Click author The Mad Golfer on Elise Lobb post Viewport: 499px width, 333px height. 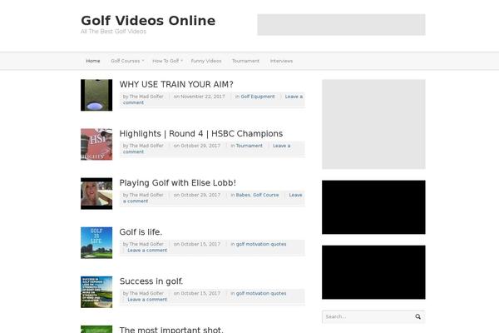(146, 195)
